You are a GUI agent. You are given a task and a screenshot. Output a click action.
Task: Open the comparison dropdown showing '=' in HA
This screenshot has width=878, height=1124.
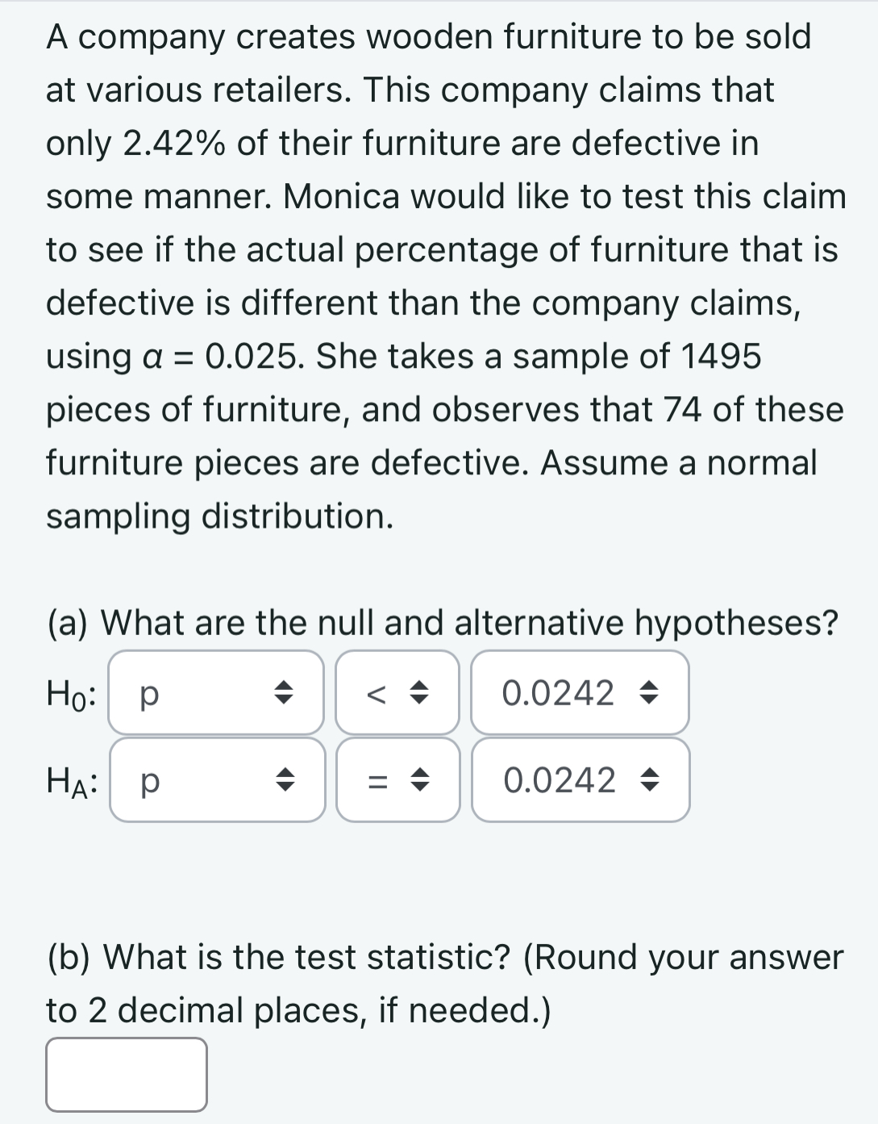(x=397, y=781)
